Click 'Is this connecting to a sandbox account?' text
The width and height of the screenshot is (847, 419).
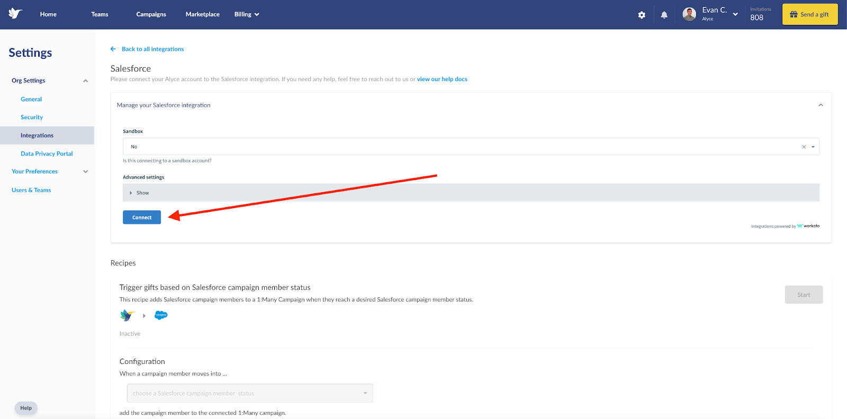tap(167, 161)
